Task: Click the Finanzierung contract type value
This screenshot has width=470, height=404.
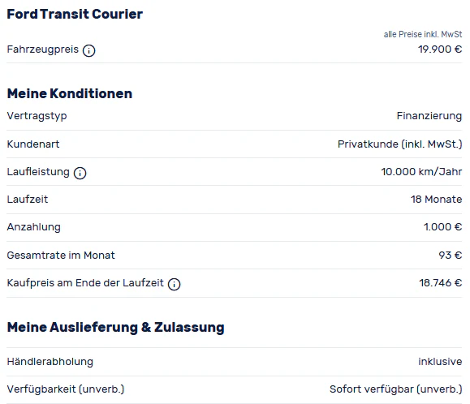Action: coord(429,116)
